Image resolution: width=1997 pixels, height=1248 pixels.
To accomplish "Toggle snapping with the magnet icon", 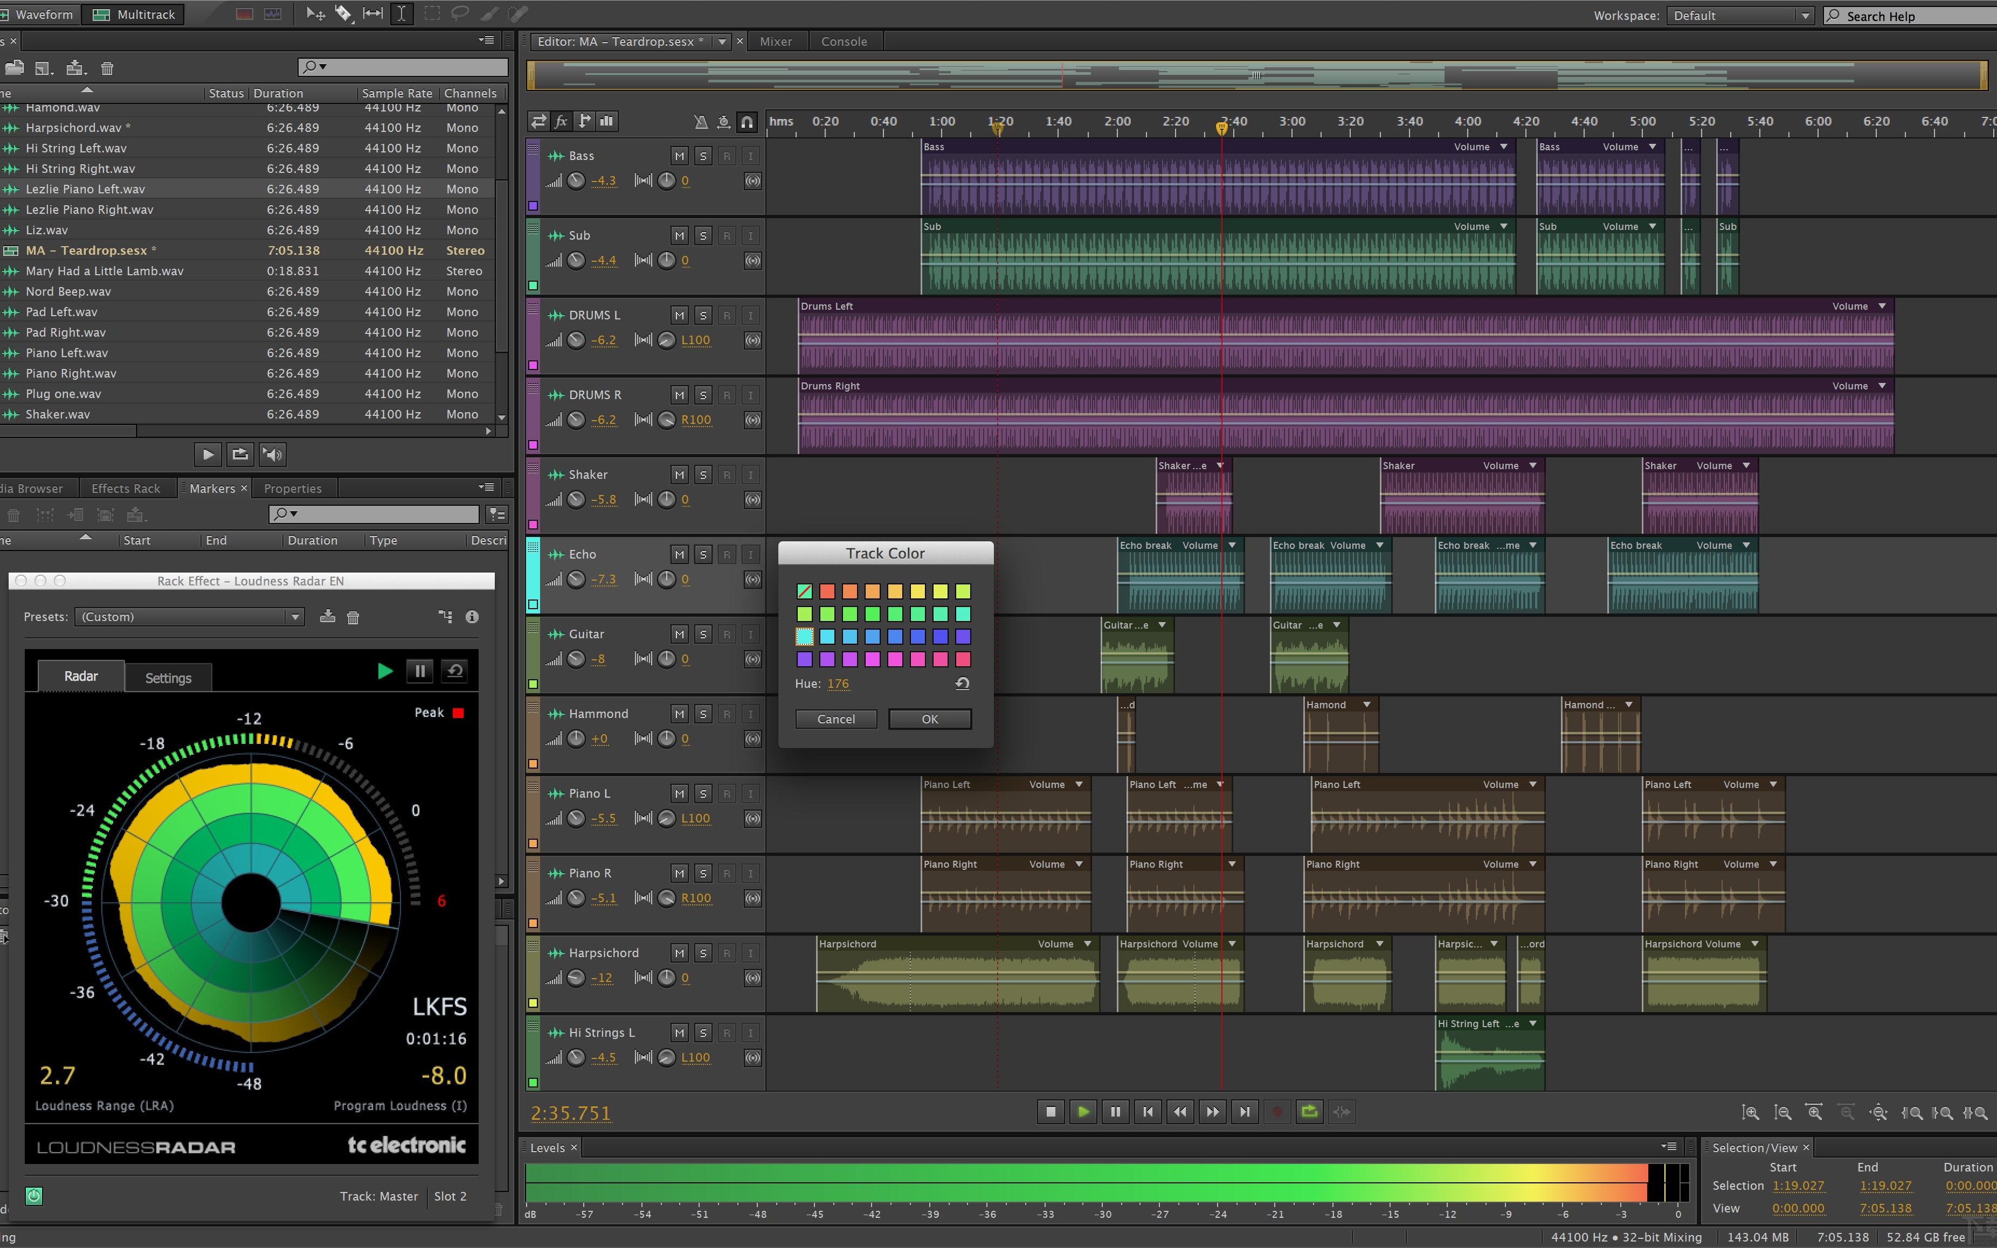I will [746, 121].
